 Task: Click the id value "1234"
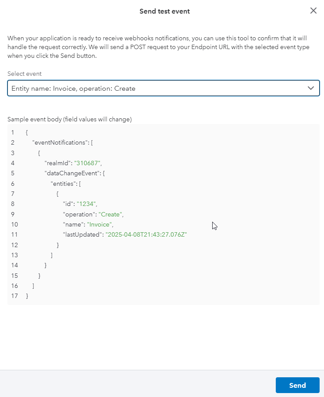pyautogui.click(x=86, y=204)
